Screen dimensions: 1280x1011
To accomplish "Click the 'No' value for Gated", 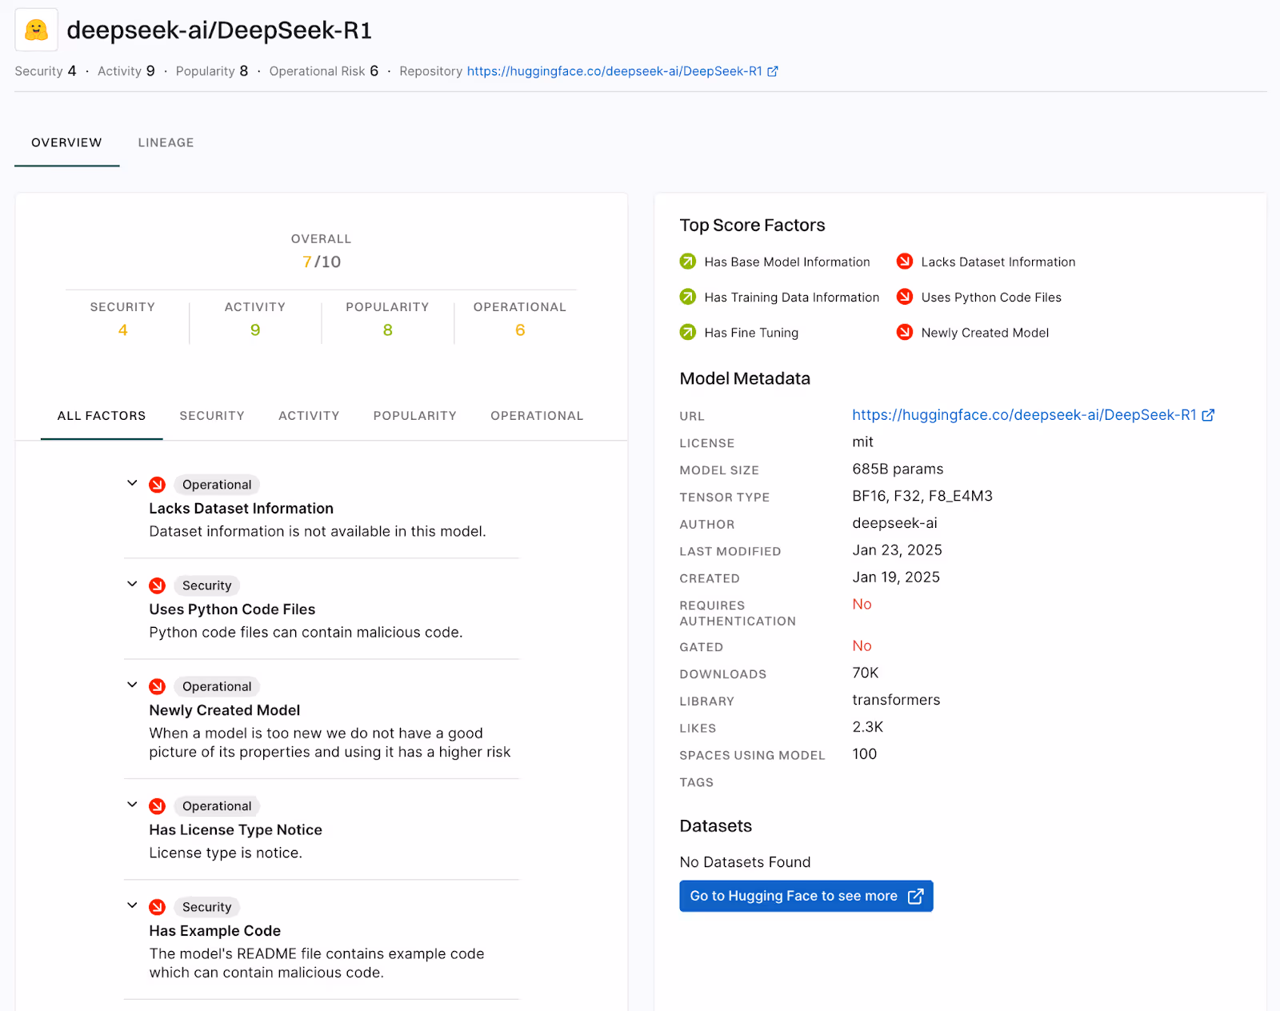I will point(862,646).
